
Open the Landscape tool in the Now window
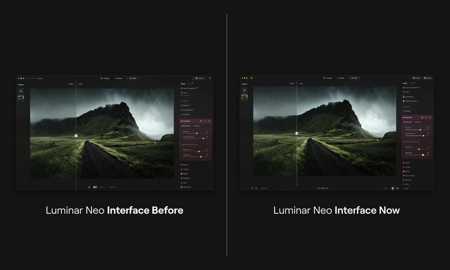pos(408,97)
